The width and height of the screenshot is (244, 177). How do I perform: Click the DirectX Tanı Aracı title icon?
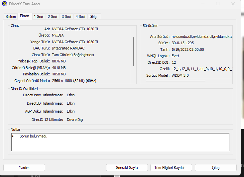point(5,4)
